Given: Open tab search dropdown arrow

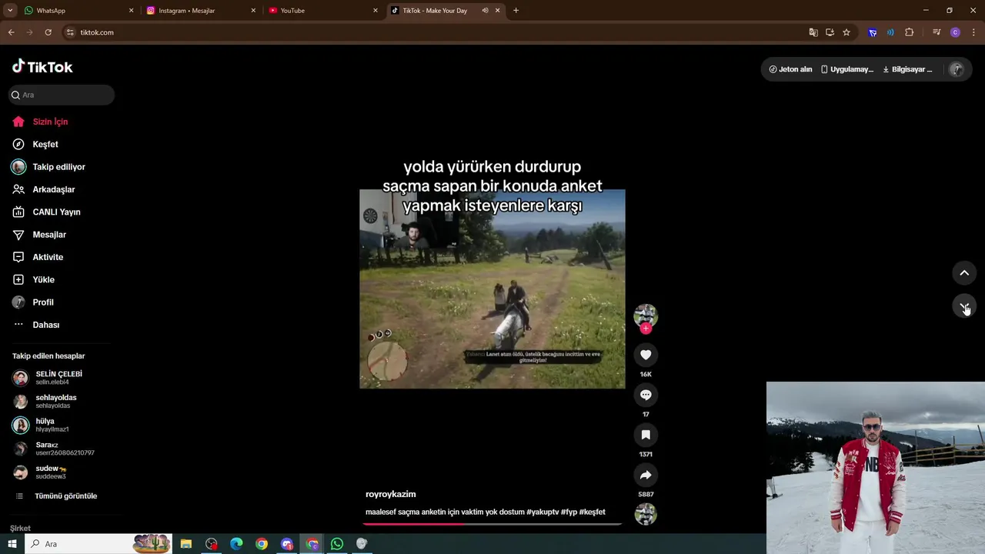Looking at the screenshot, I should click(10, 11).
